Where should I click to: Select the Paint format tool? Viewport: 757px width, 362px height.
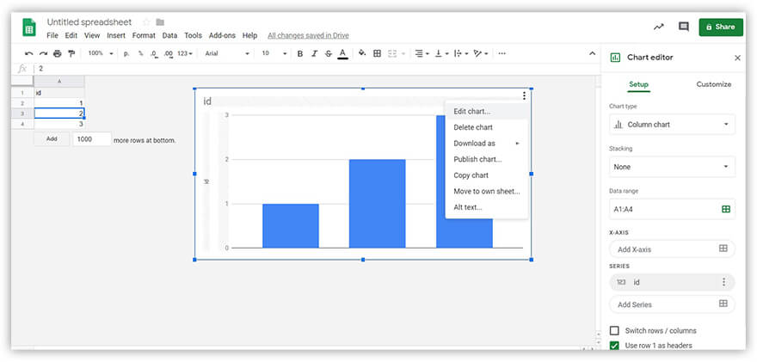[x=71, y=53]
